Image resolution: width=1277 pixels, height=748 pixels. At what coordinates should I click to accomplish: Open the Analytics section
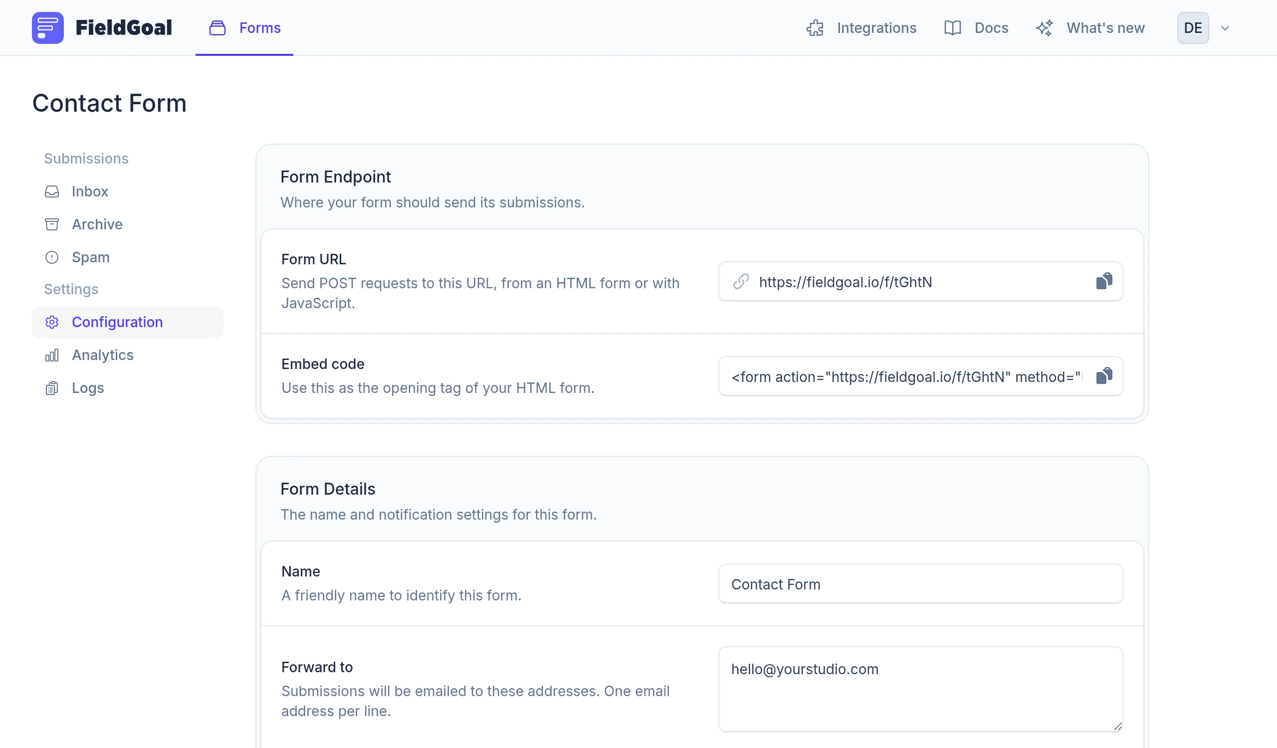tap(128, 355)
